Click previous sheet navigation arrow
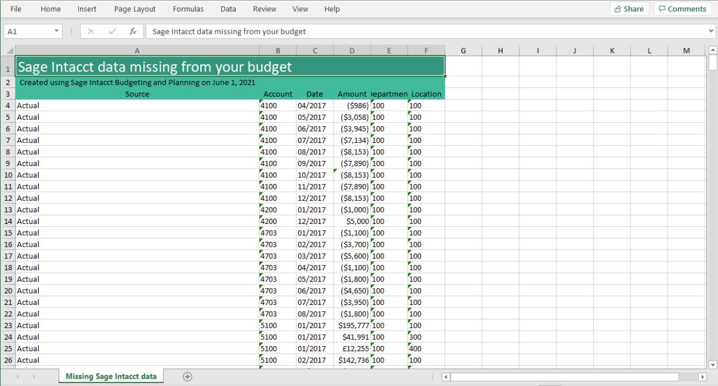The width and height of the screenshot is (718, 386). coord(17,376)
